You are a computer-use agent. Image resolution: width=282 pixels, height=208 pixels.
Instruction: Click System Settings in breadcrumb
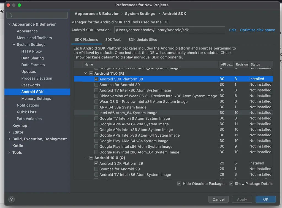(140, 14)
